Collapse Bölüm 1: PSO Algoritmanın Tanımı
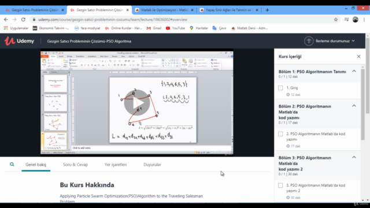 click(x=354, y=71)
